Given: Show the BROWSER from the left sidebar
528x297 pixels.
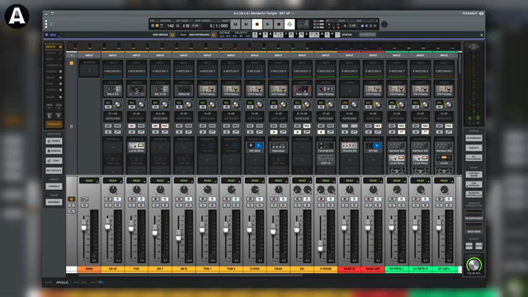Looking at the screenshot, I should point(54,202).
